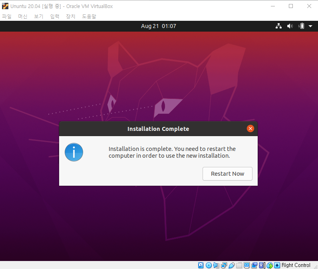318x269 pixels.
Task: Minimize the VirtualBox window
Action: point(273,6)
